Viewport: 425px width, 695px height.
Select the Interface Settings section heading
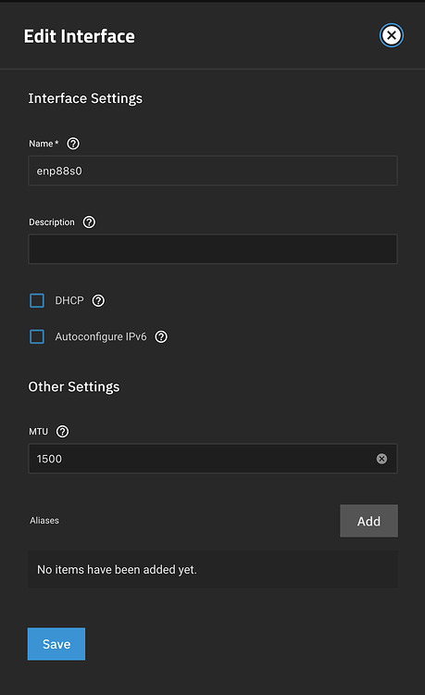pos(85,98)
